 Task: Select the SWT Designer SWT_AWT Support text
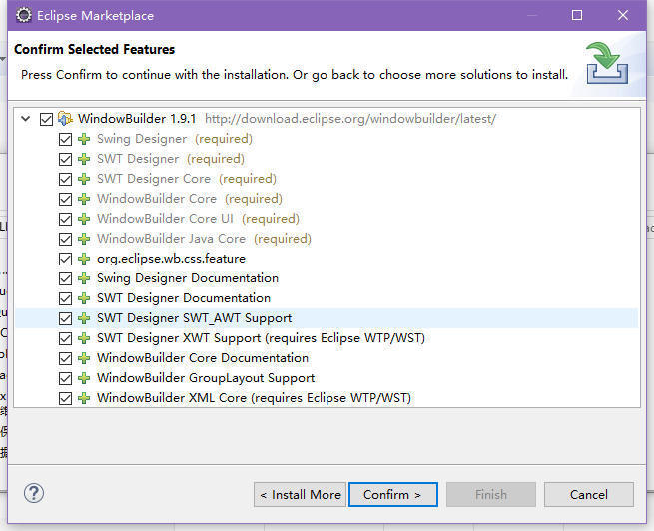coord(195,318)
